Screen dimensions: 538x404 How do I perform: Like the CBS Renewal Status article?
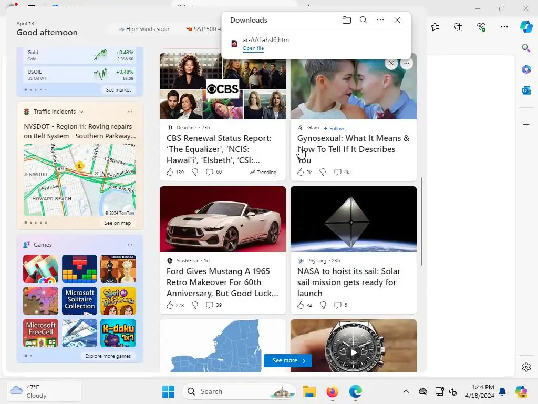point(170,172)
